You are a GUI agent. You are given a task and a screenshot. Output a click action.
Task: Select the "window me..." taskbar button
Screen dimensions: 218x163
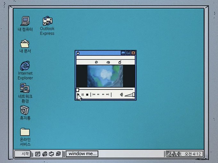click(82, 154)
